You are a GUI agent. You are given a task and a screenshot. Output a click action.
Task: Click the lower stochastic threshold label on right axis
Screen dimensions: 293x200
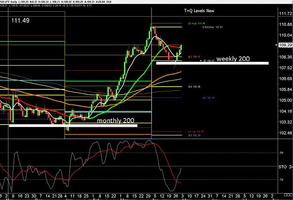tap(281, 180)
